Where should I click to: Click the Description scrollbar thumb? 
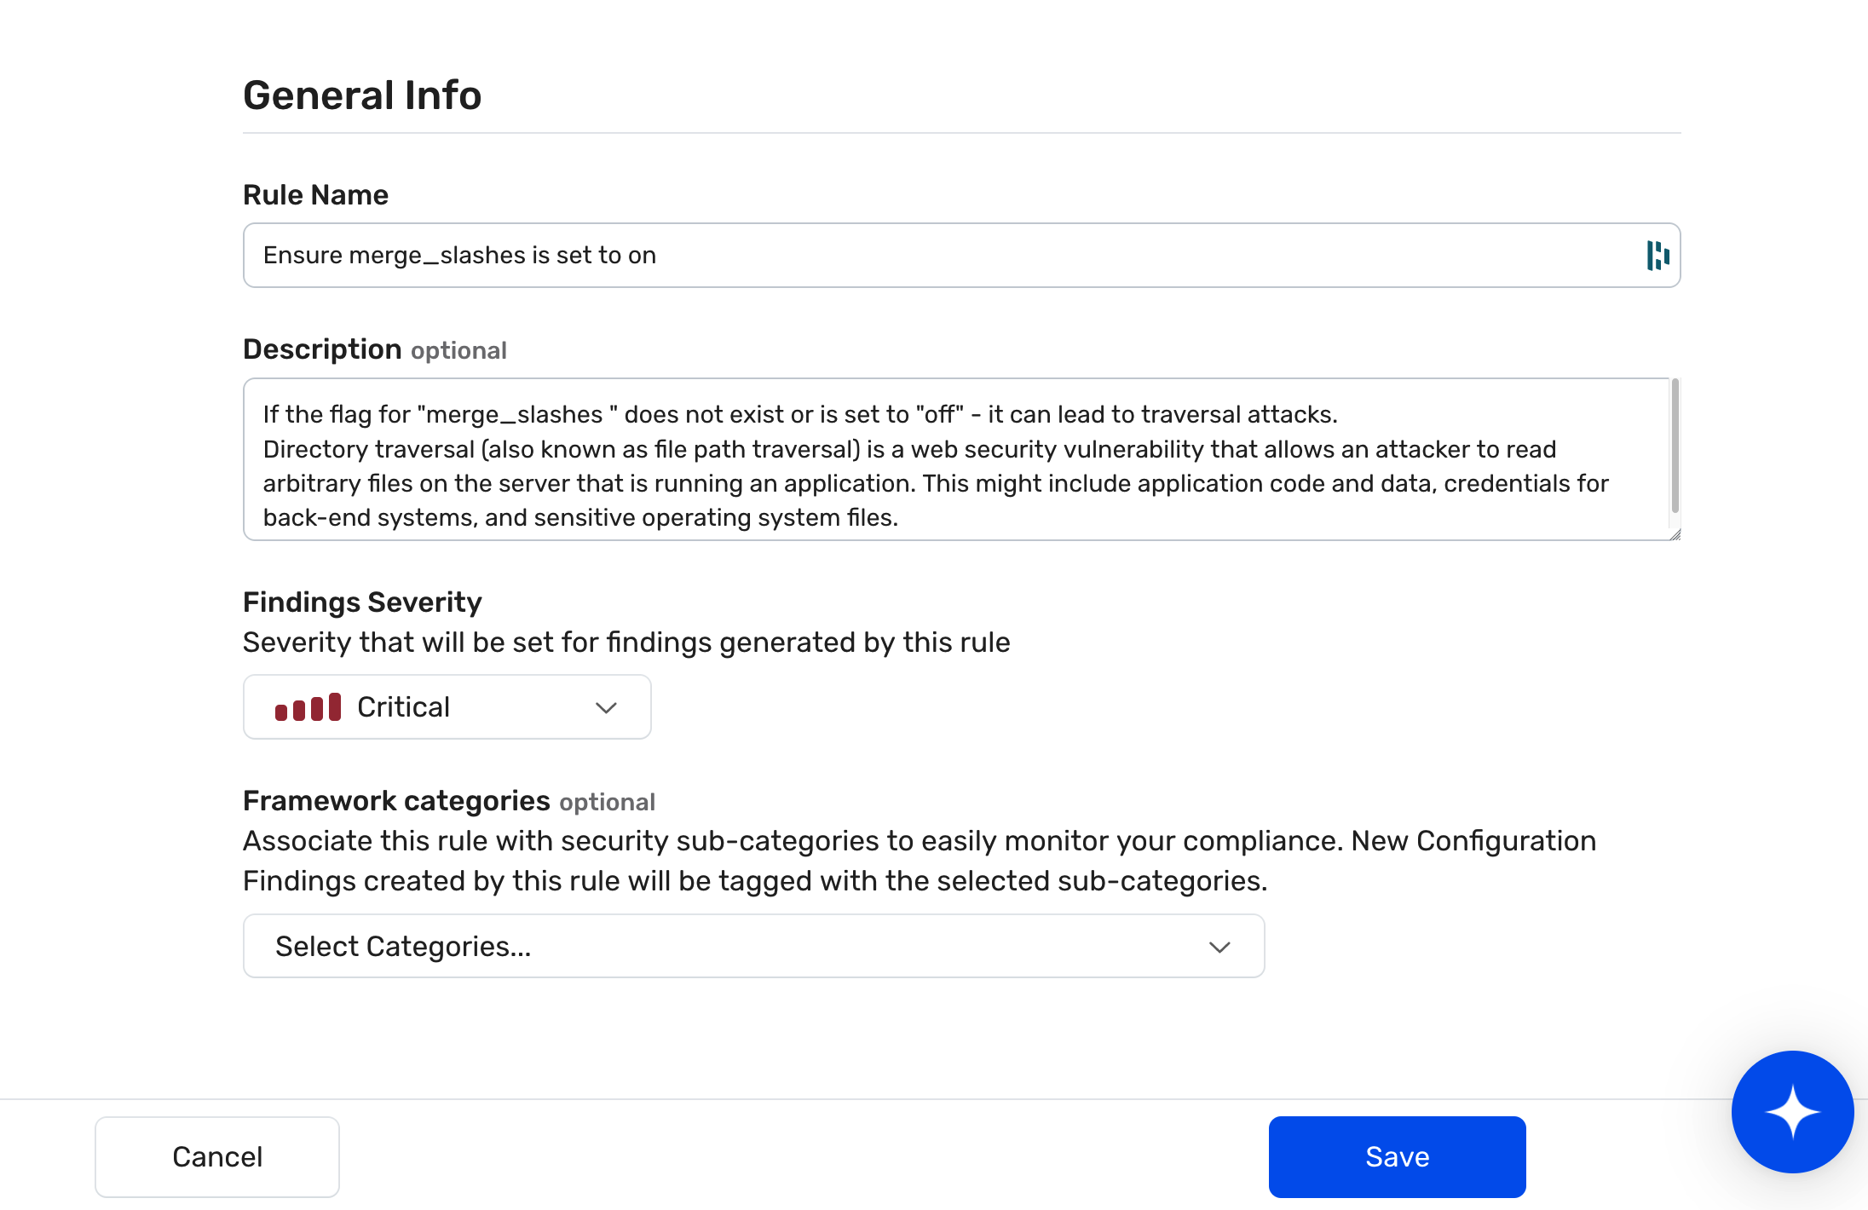pos(1675,446)
